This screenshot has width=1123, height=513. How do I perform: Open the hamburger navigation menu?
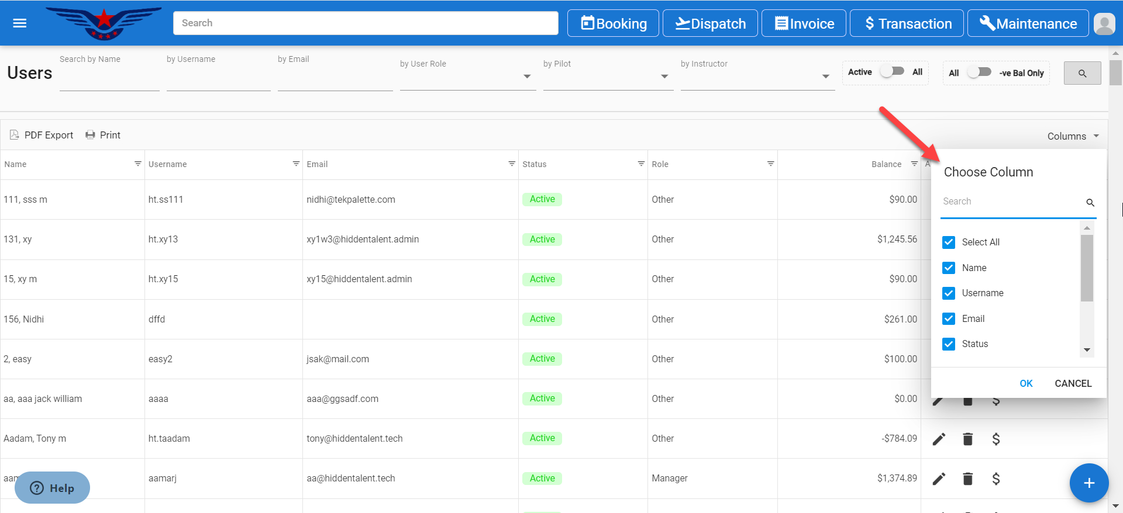coord(20,23)
